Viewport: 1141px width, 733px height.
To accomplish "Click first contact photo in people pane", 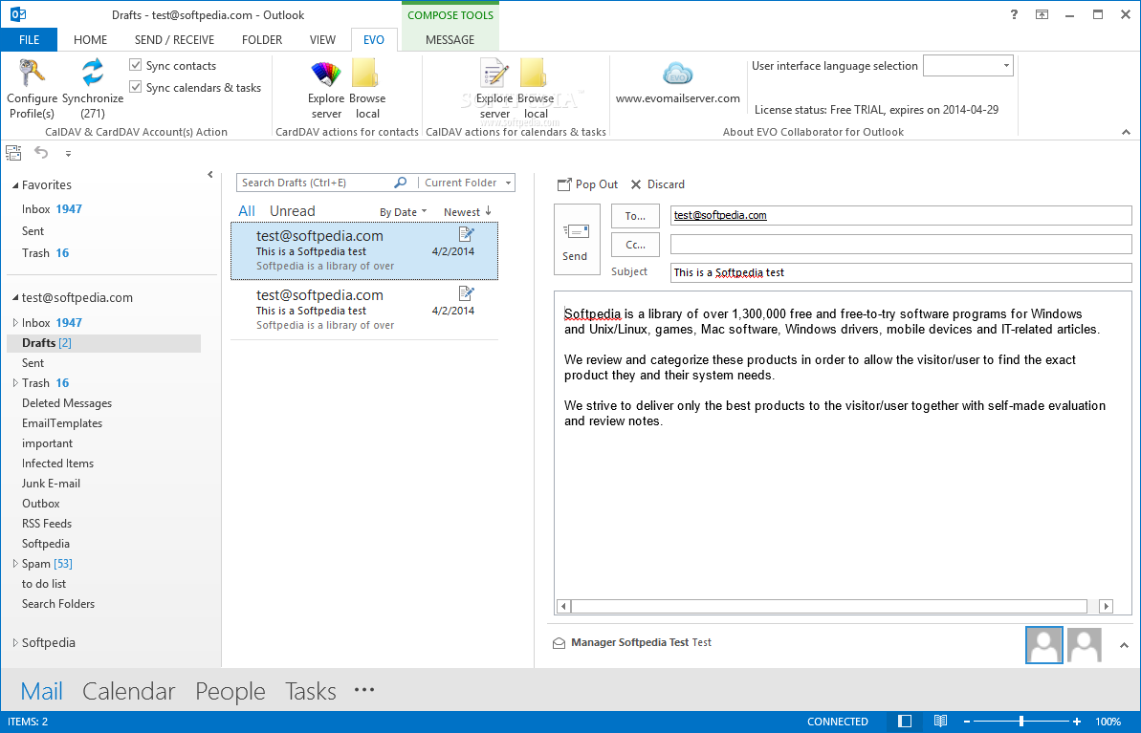I will coord(1044,645).
